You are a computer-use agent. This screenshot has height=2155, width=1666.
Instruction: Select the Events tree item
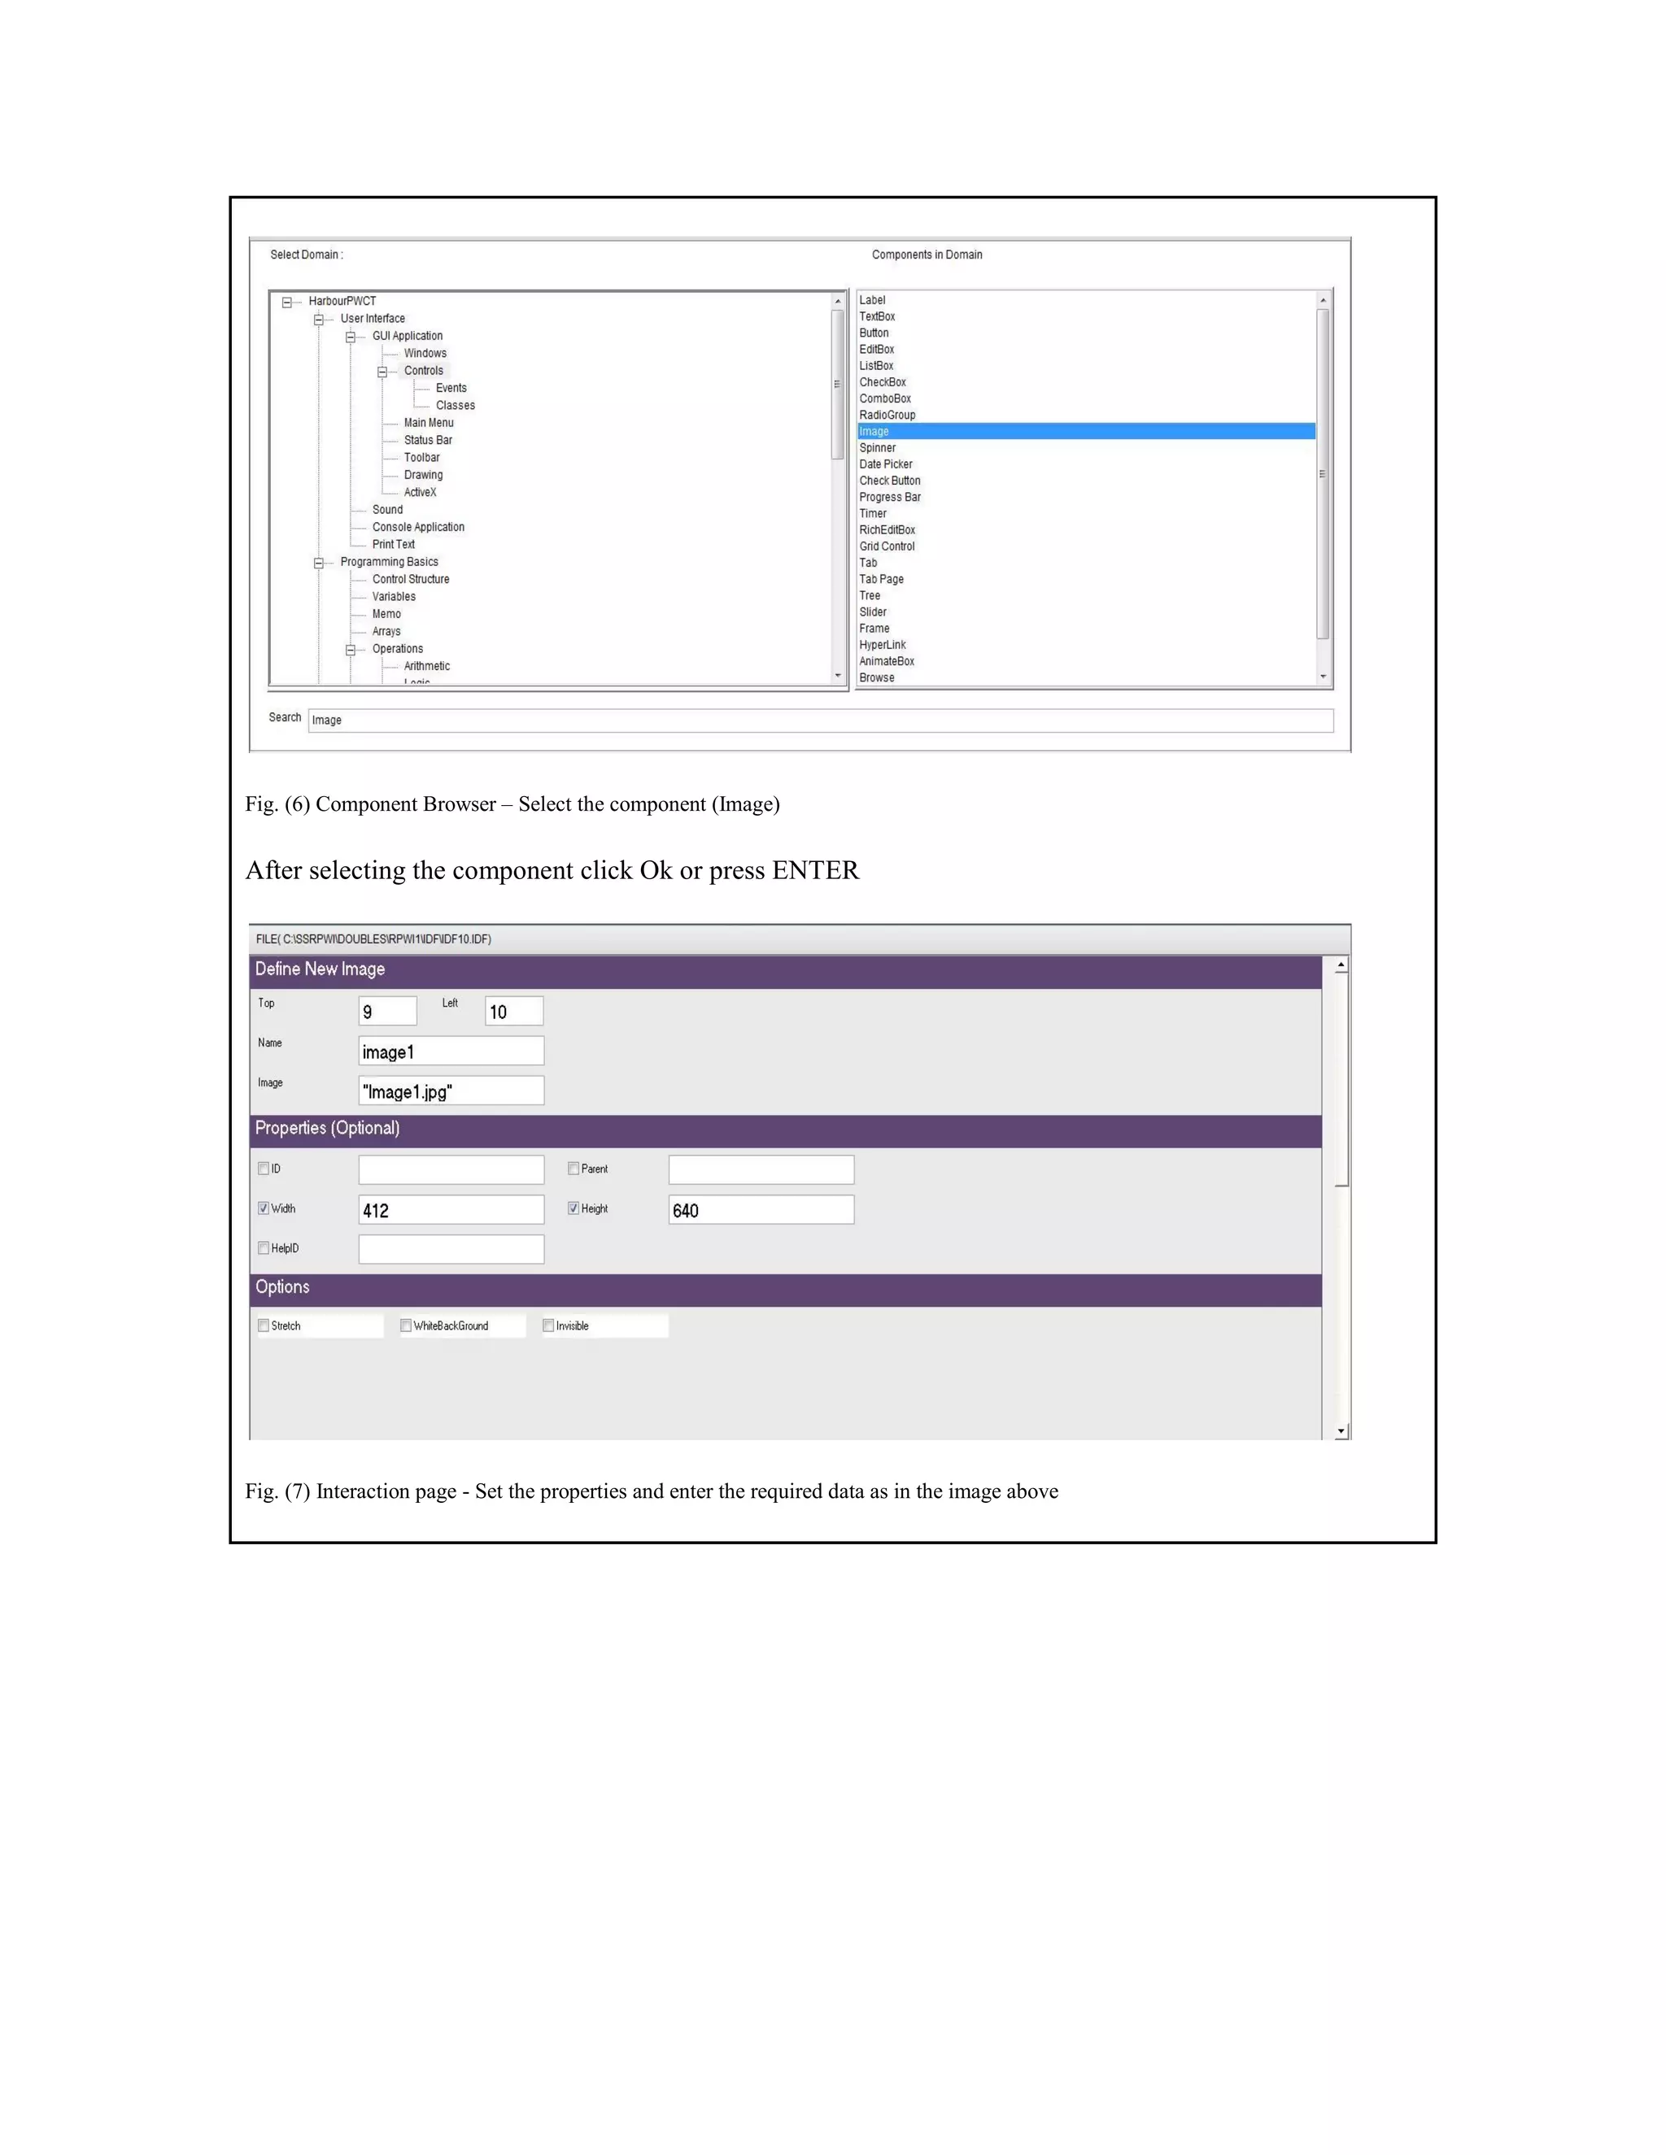tap(451, 388)
